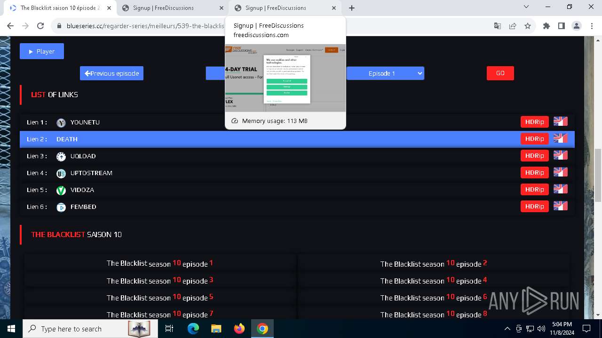Screen dimensions: 602x338
Task: Select Lien 1 YOUNETU link
Action: click(x=297, y=122)
